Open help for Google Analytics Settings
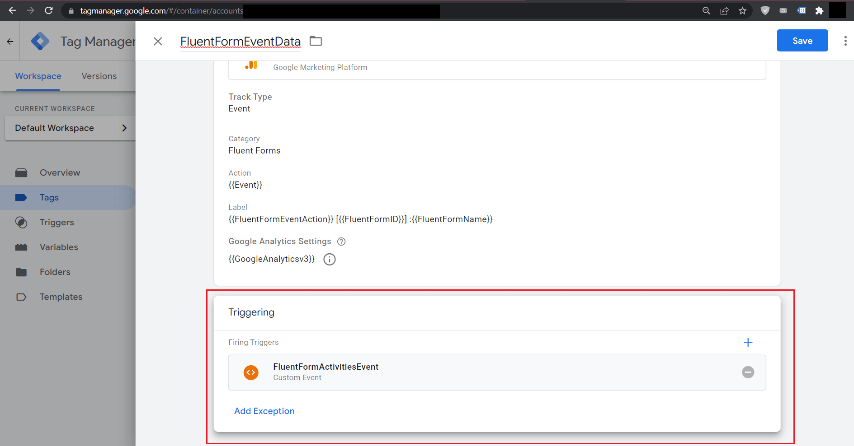 pos(341,242)
